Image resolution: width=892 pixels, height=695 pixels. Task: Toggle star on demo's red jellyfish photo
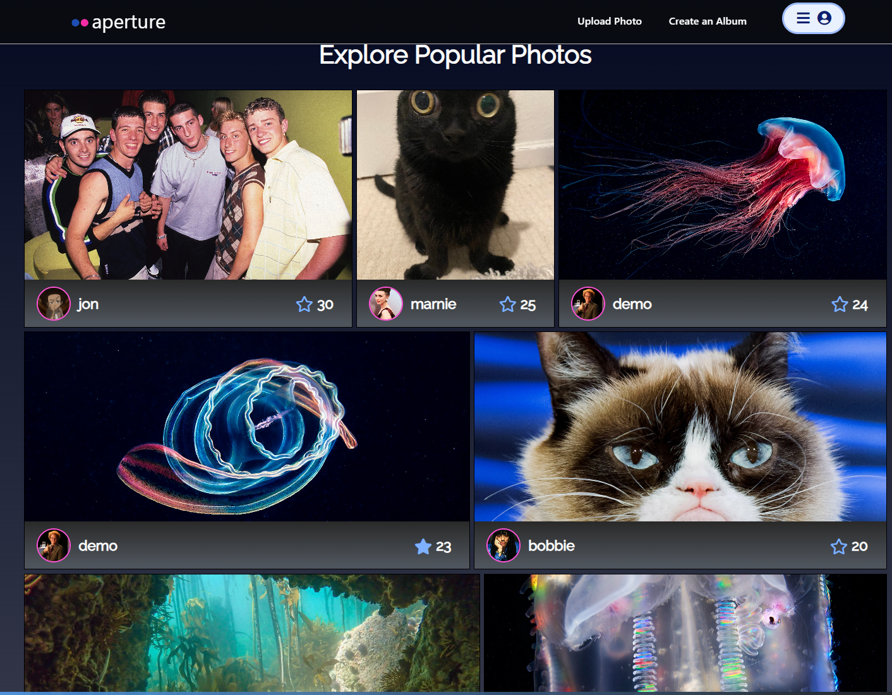[x=840, y=305]
